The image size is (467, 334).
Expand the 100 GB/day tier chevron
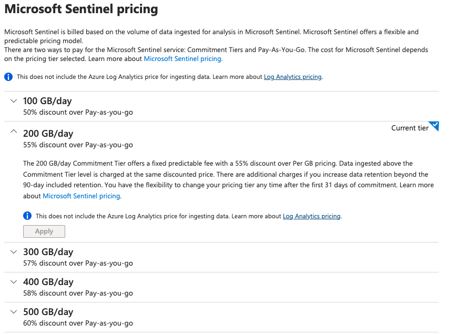click(x=14, y=100)
